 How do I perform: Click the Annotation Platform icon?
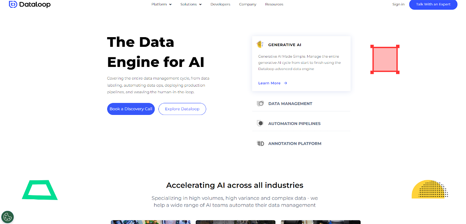point(260,144)
